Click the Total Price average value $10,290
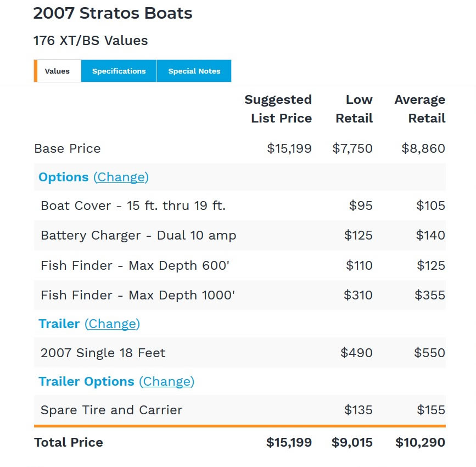 click(x=420, y=442)
